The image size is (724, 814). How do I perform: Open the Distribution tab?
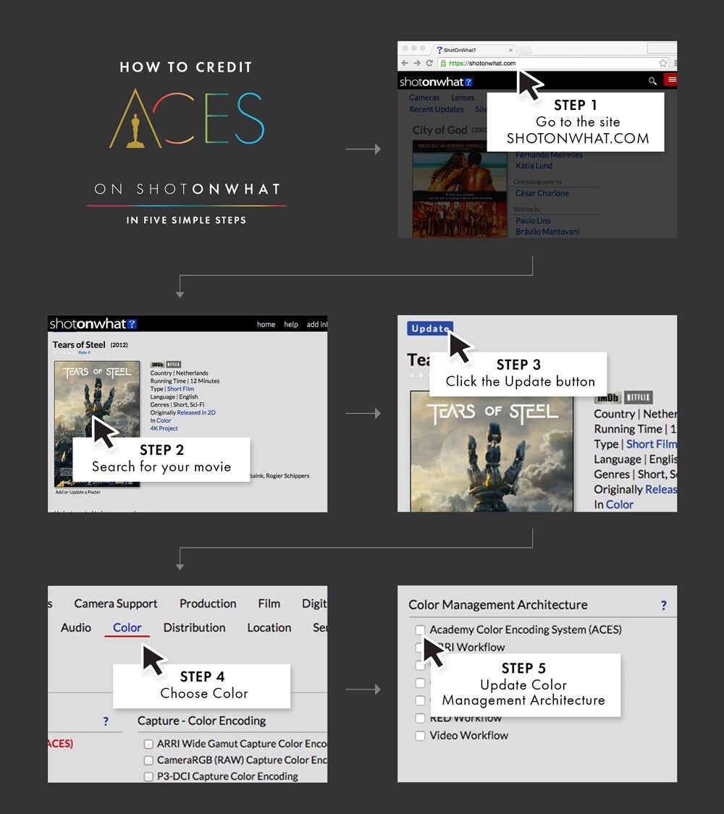[x=194, y=627]
